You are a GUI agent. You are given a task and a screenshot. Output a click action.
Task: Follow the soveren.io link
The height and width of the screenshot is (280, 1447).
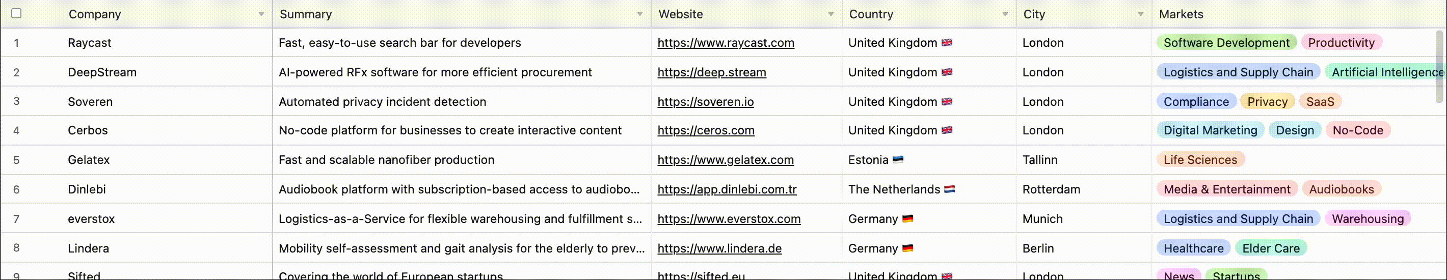pyautogui.click(x=705, y=102)
